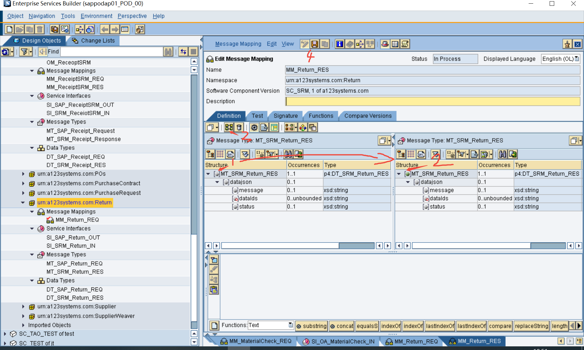Image resolution: width=584 pixels, height=350 pixels.
Task: Click the blue Information icon in the Message Mapping toolbar
Action: click(x=339, y=44)
